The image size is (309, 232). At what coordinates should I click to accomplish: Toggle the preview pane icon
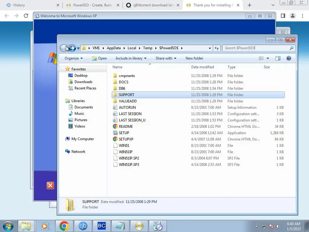278,58
